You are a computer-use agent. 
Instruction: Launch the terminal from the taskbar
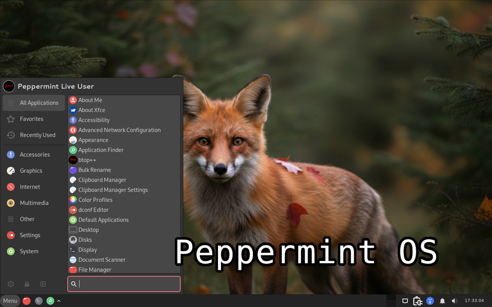coord(38,301)
